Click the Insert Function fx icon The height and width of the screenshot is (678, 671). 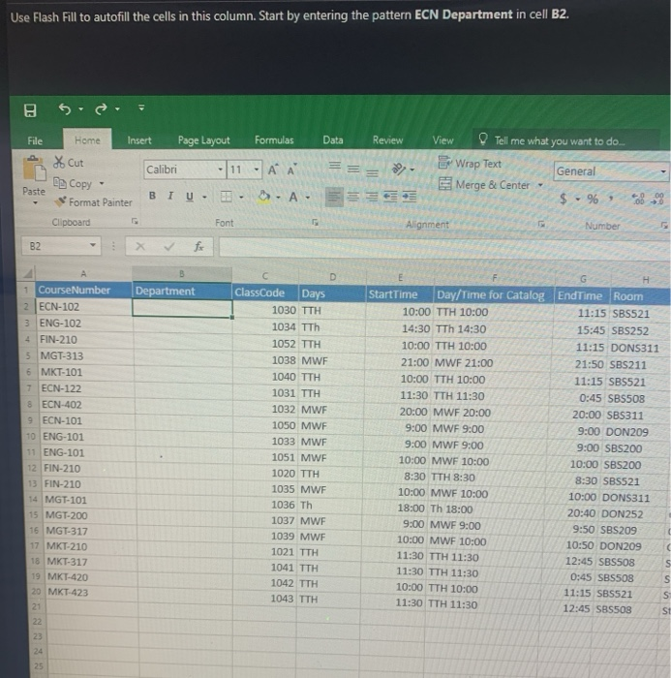click(198, 246)
